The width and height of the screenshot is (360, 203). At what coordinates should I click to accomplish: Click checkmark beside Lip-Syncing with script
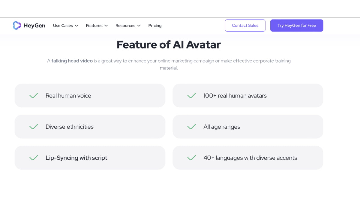(34, 158)
